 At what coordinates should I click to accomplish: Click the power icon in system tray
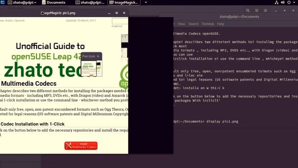289,2
